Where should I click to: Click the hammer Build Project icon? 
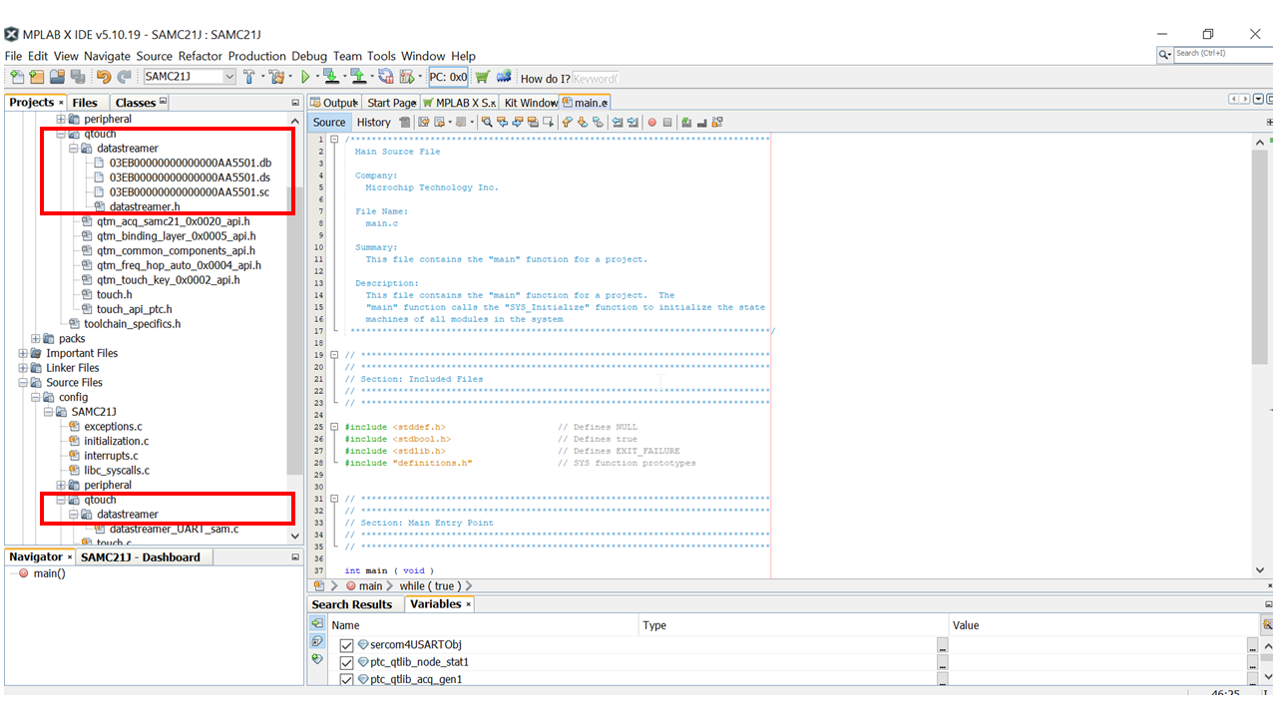click(249, 77)
